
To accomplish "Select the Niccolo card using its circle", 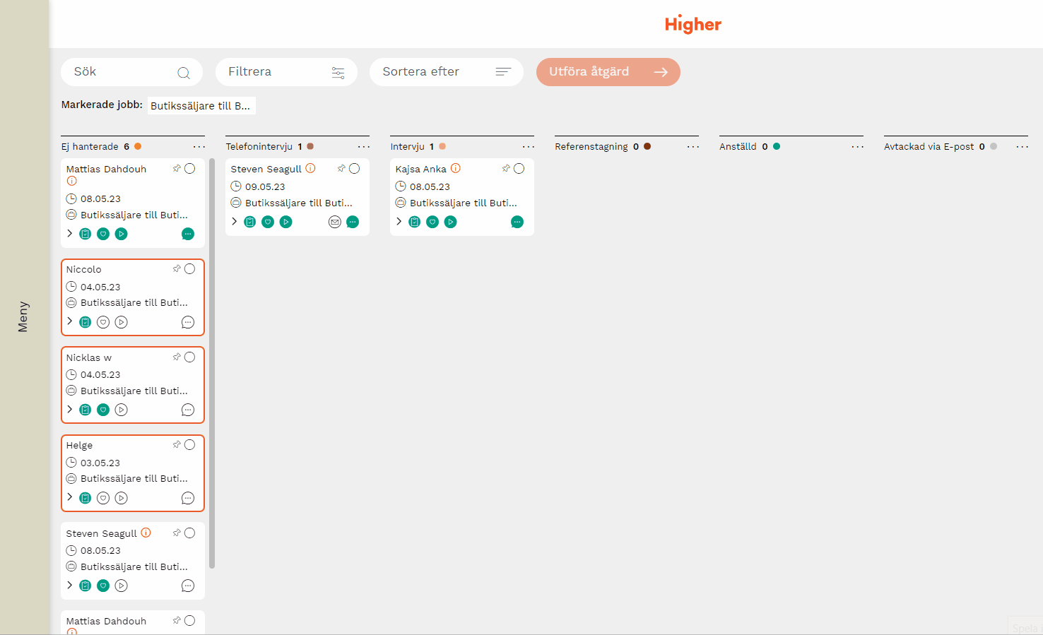I will pos(190,269).
